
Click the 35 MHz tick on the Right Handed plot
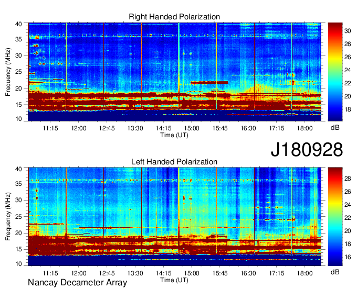click(x=19, y=39)
